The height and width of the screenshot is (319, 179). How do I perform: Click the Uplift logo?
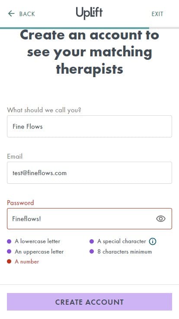pyautogui.click(x=89, y=13)
